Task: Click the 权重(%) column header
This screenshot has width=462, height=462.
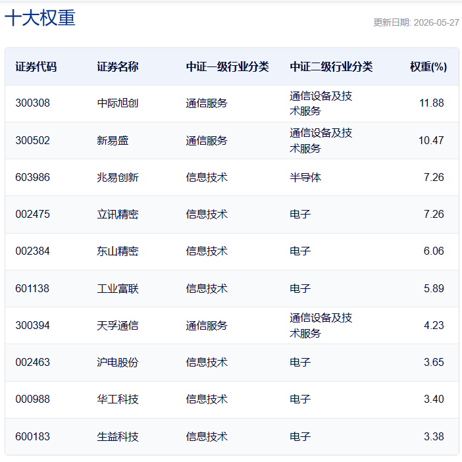Action: click(x=428, y=66)
